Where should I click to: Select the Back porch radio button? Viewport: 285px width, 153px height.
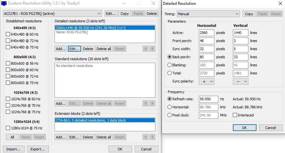(169, 57)
